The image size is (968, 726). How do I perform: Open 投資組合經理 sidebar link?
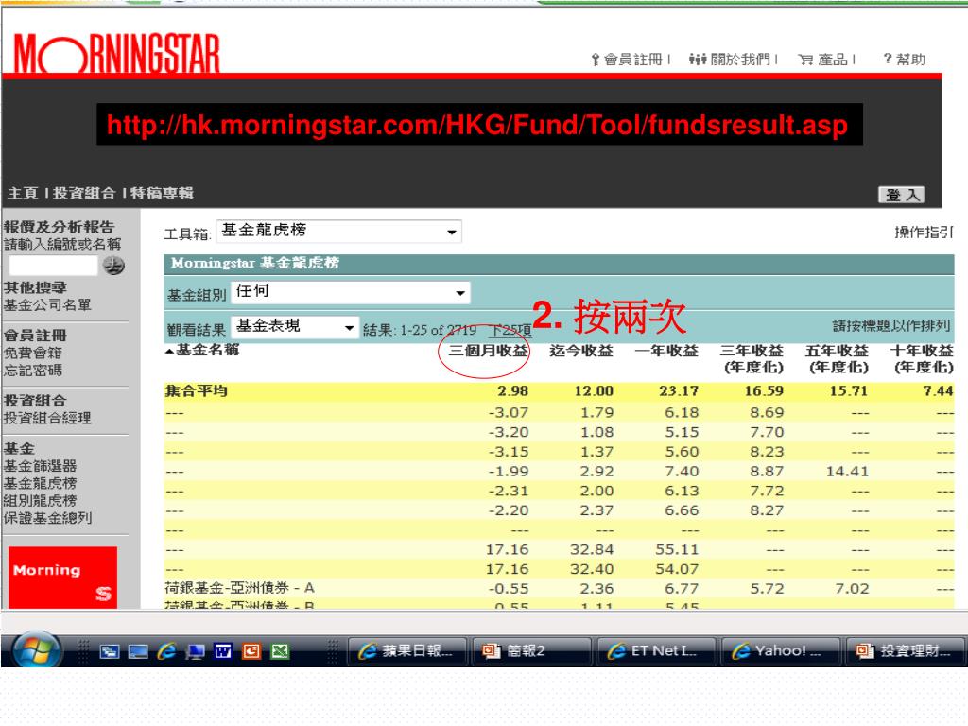tap(47, 418)
